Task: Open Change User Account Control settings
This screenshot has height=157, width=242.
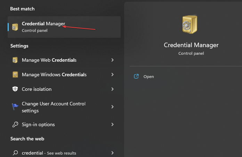Action: [64, 107]
